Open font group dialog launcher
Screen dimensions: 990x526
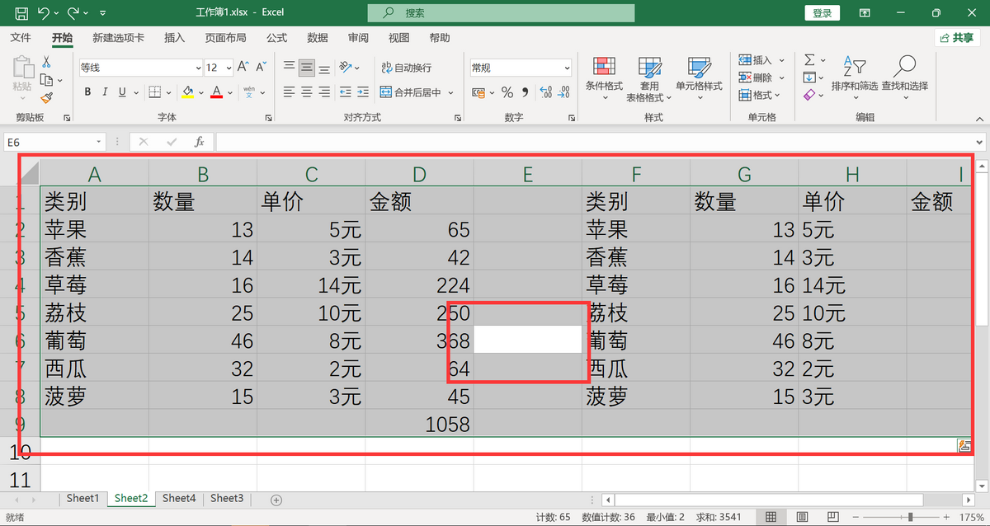coord(269,118)
